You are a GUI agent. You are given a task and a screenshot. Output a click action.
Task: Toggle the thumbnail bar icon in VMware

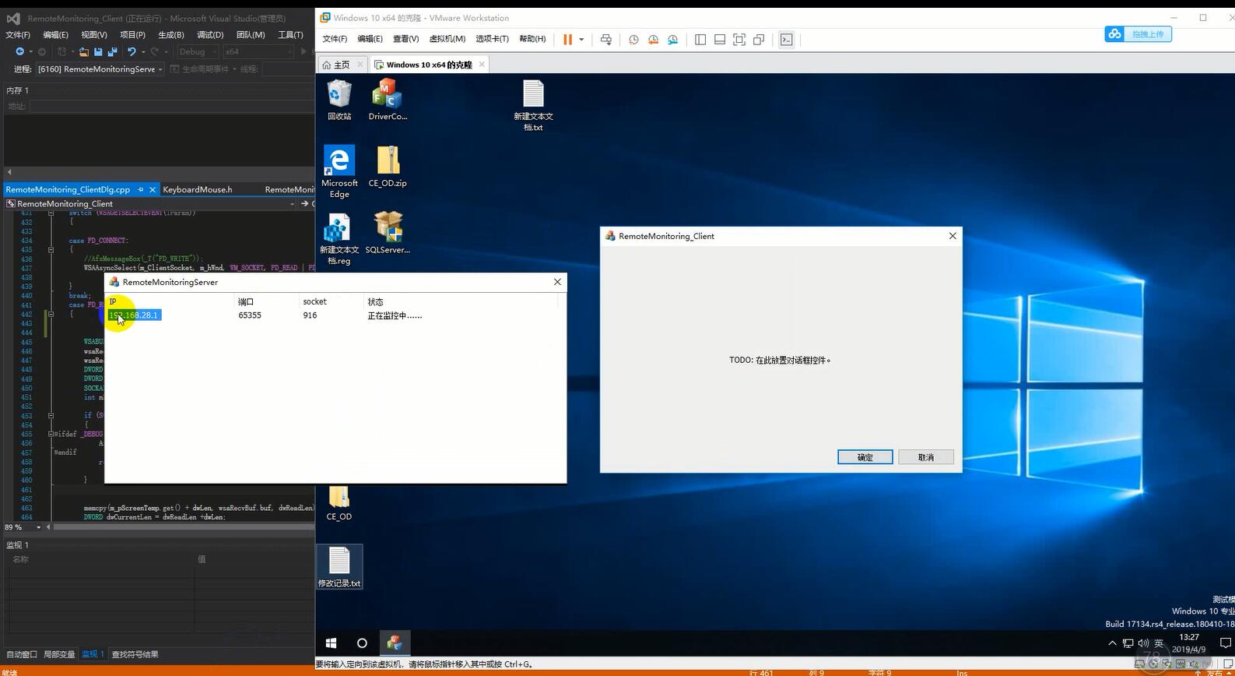pyautogui.click(x=720, y=40)
